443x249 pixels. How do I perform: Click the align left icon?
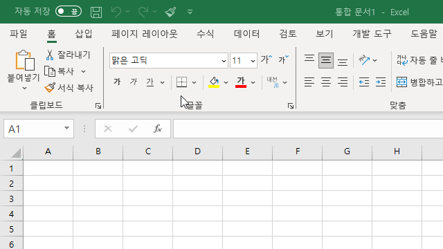pyautogui.click(x=309, y=82)
